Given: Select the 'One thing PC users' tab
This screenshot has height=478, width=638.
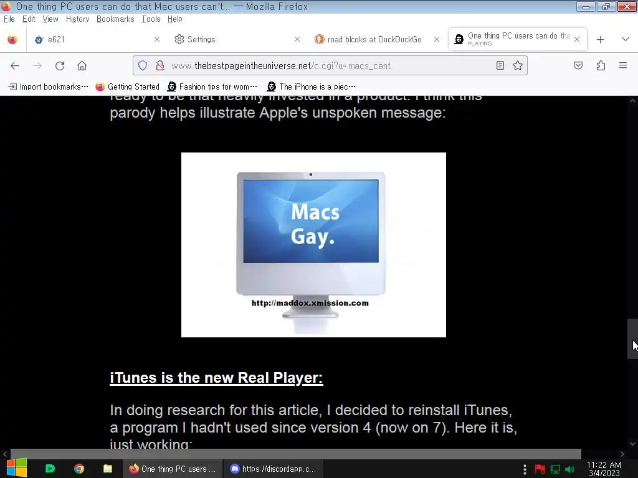Looking at the screenshot, I should point(518,39).
